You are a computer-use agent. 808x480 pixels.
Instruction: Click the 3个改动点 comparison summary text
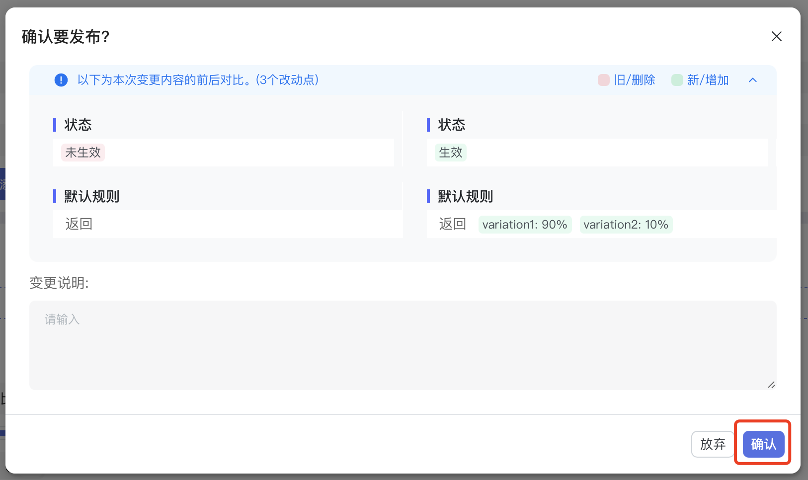tap(287, 80)
